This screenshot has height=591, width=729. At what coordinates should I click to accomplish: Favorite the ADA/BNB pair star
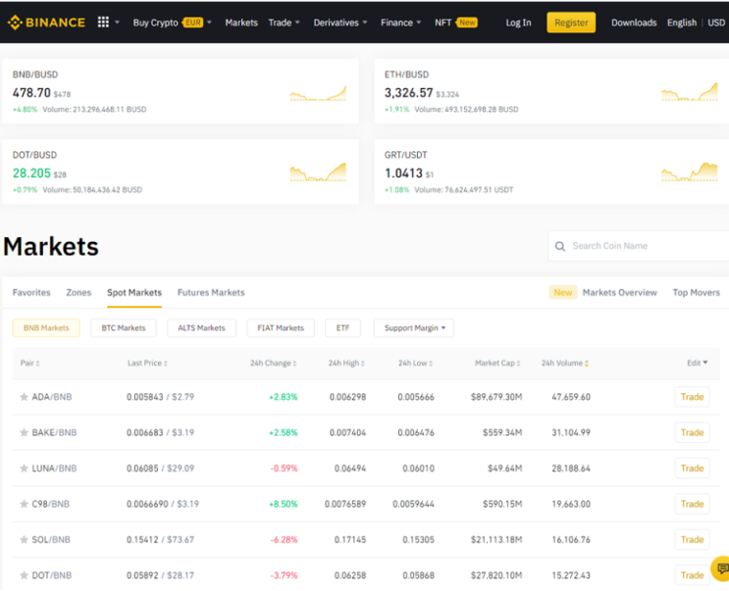click(24, 397)
